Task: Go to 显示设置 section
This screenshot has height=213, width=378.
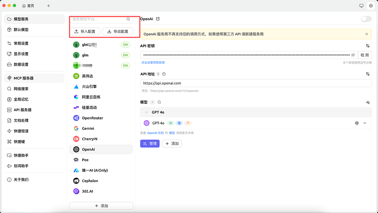Action: (34, 54)
